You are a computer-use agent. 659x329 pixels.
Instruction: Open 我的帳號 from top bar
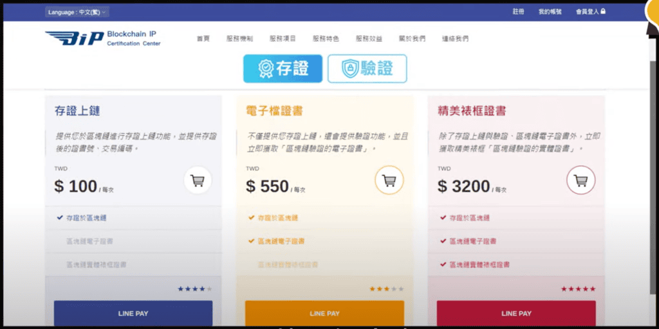coord(550,12)
